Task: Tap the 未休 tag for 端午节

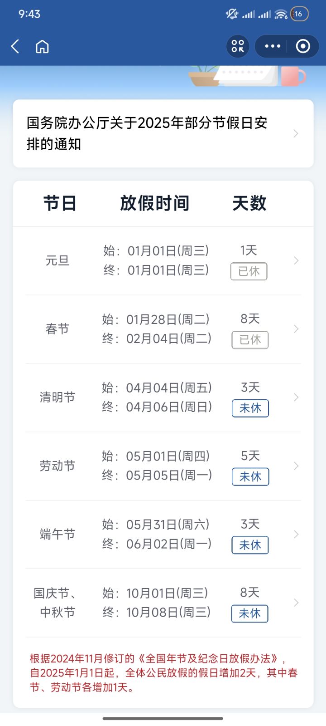Action: 250,545
